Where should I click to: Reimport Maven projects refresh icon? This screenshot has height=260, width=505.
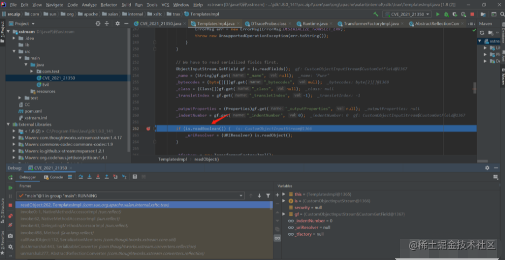482,32
